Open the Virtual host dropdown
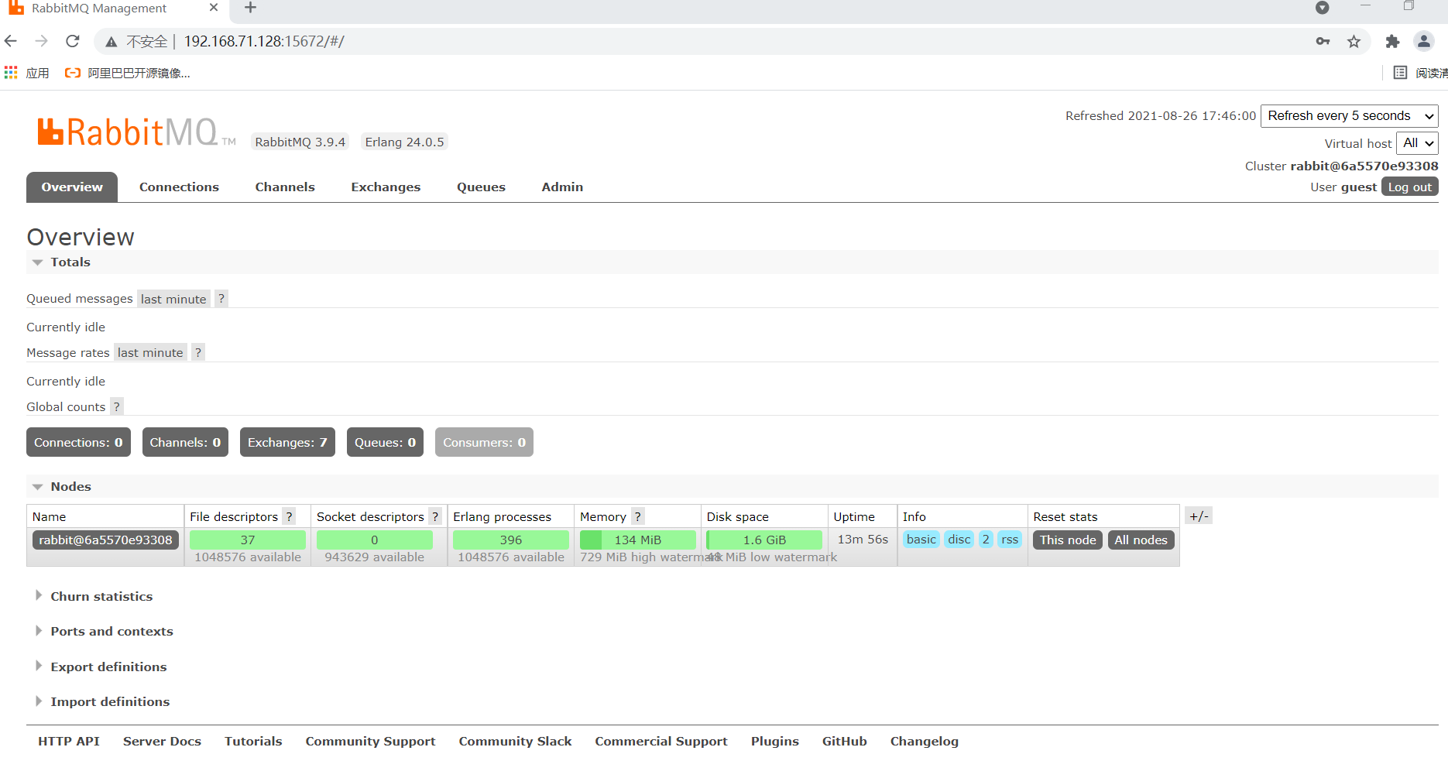The width and height of the screenshot is (1448, 778). [1417, 143]
